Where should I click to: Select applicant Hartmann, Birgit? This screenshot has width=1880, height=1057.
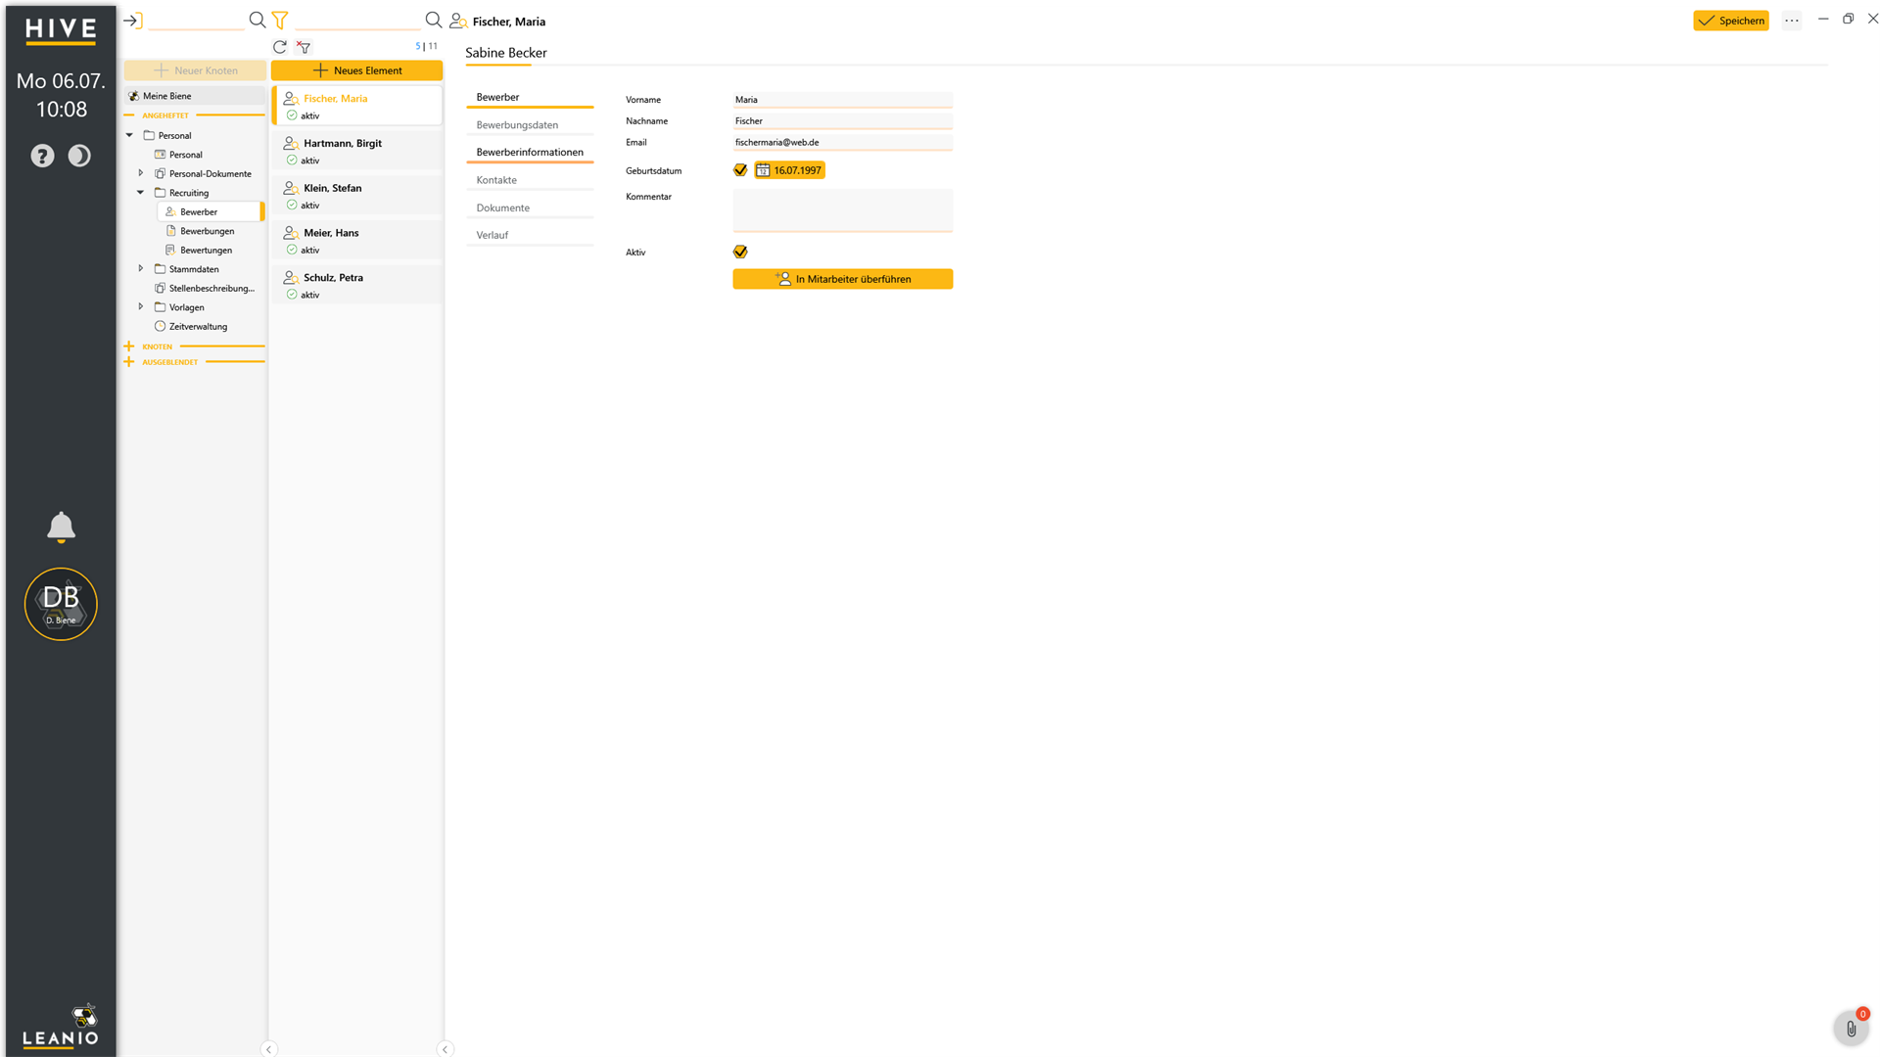[x=357, y=151]
